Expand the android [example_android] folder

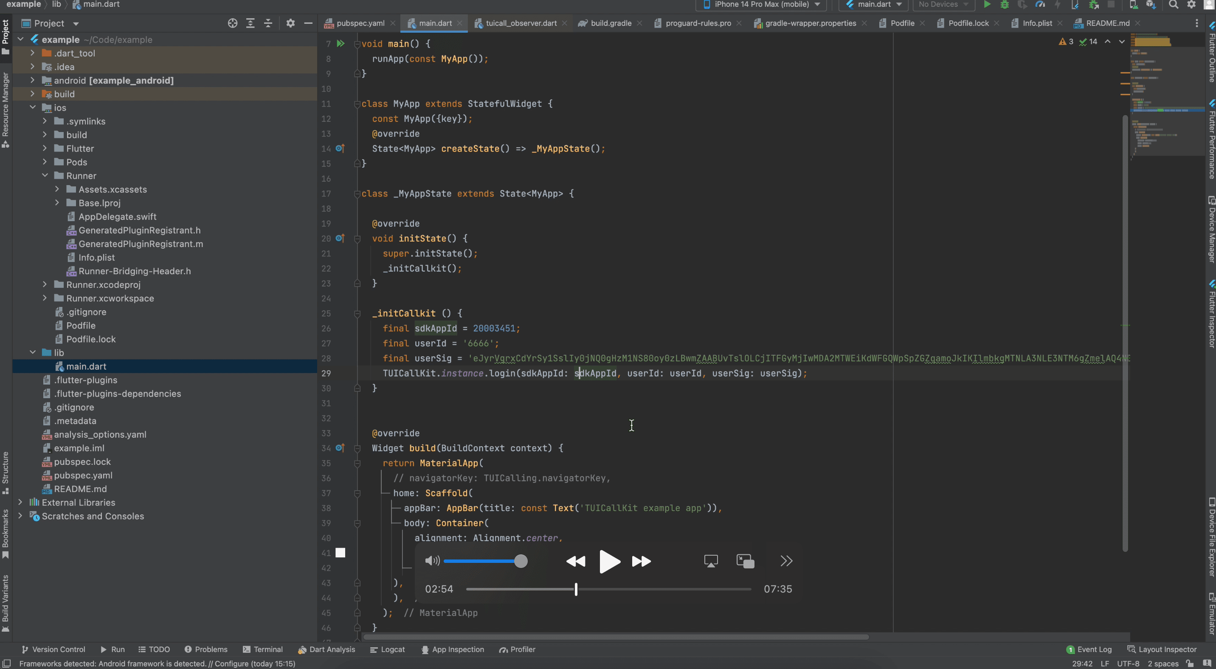coord(33,81)
